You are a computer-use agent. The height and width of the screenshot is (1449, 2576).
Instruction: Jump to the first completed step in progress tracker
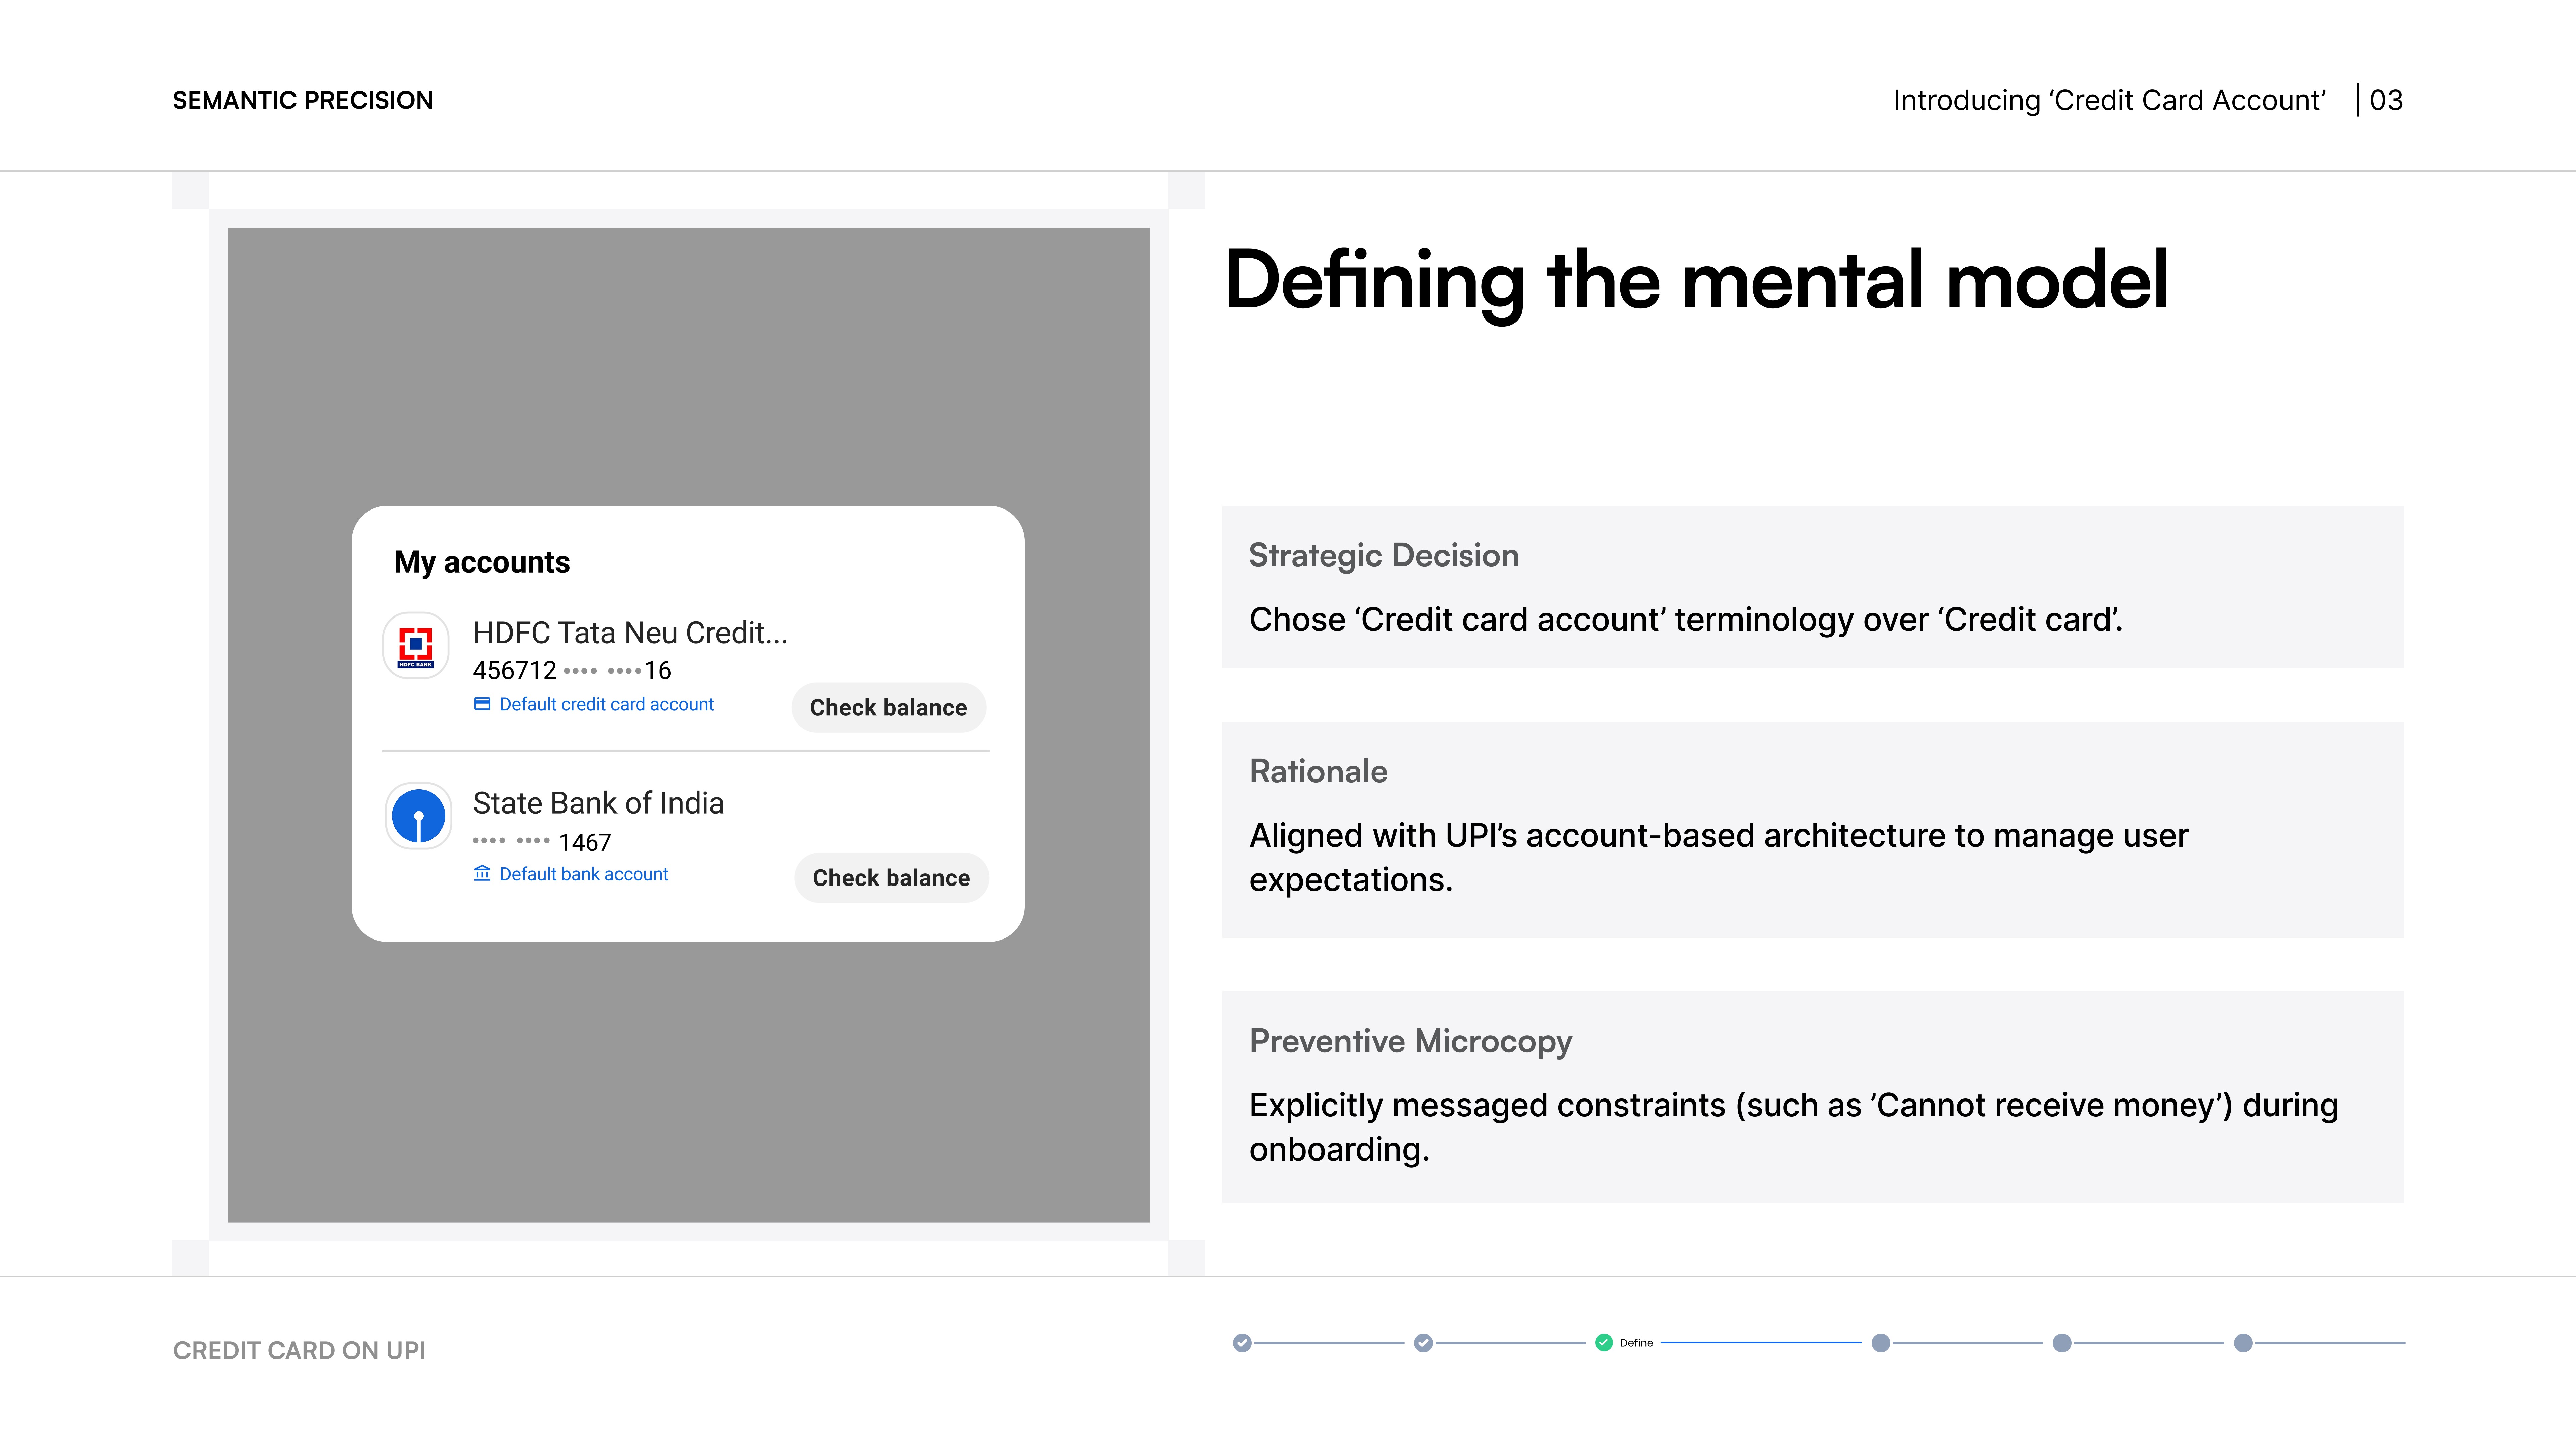pyautogui.click(x=1242, y=1343)
